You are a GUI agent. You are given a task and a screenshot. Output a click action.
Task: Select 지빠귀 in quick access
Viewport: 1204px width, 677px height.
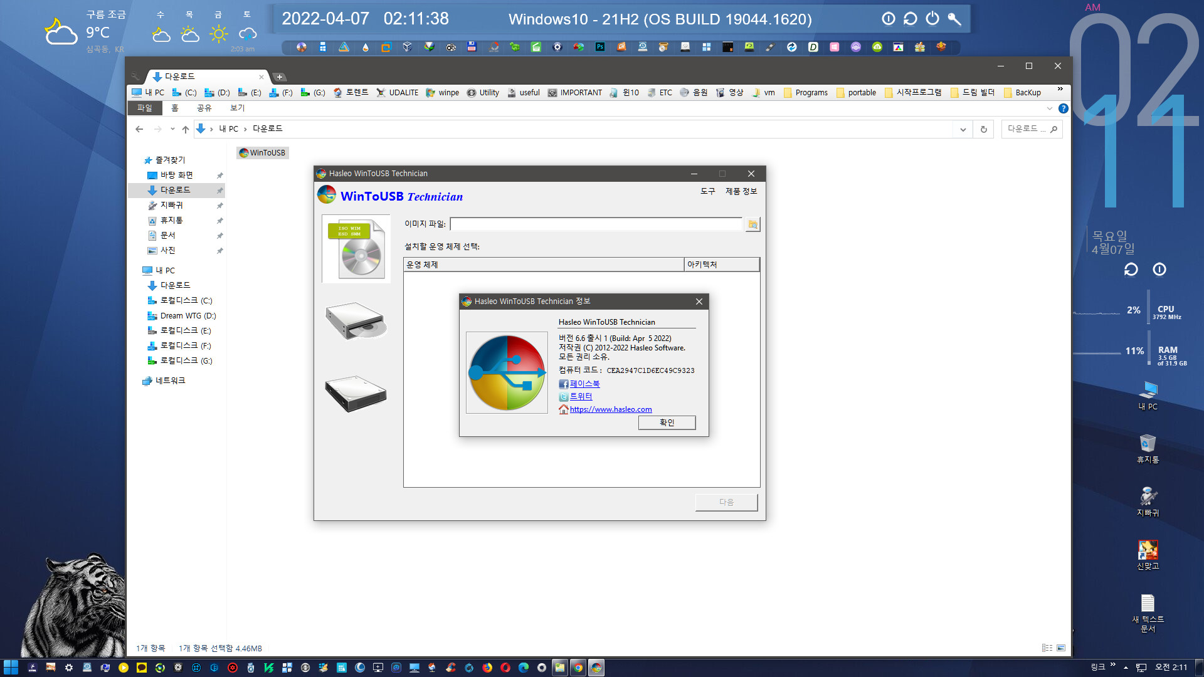point(172,206)
